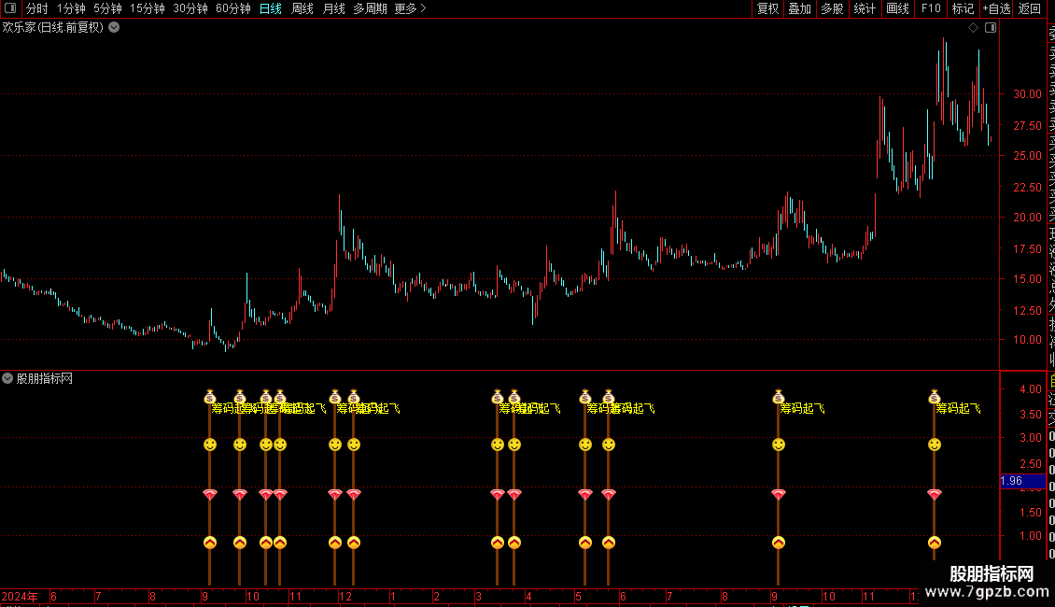Click the smiley icon on the last signal
1055x607 pixels.
coord(935,445)
